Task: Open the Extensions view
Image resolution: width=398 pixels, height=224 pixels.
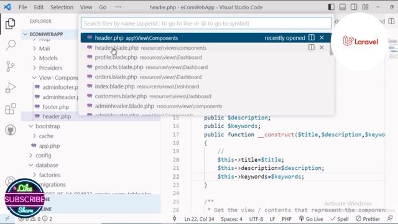Action: (x=11, y=109)
